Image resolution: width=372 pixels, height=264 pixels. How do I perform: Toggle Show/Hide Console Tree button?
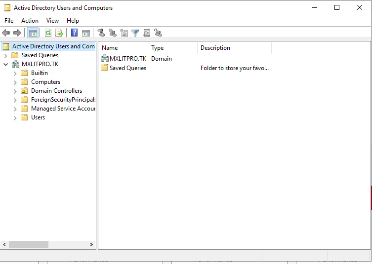click(33, 33)
